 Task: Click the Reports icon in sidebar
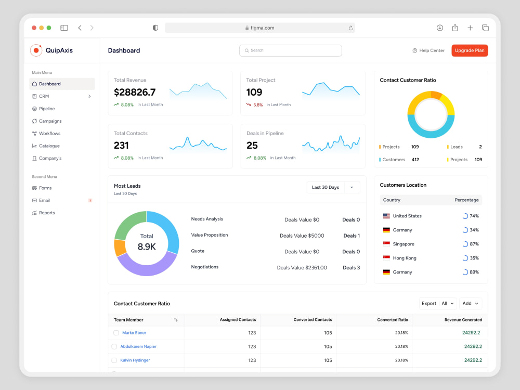pyautogui.click(x=34, y=213)
